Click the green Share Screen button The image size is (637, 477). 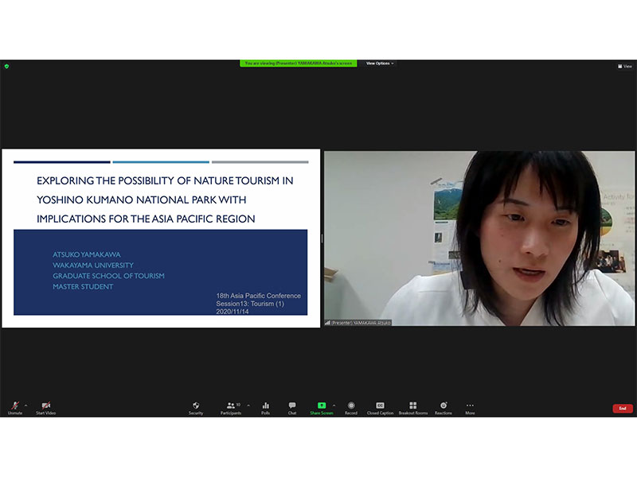pyautogui.click(x=322, y=407)
